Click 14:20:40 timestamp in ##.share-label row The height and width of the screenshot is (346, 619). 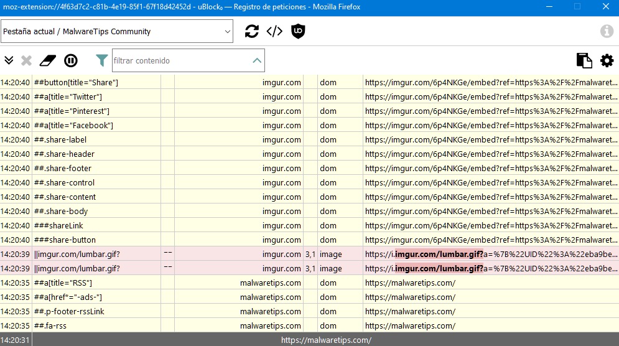point(15,139)
